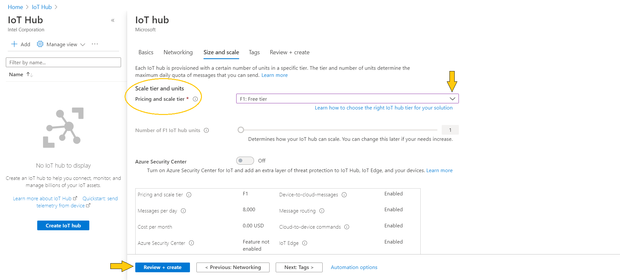This screenshot has width=620, height=280.
Task: Open the Tags tab
Action: 254,52
